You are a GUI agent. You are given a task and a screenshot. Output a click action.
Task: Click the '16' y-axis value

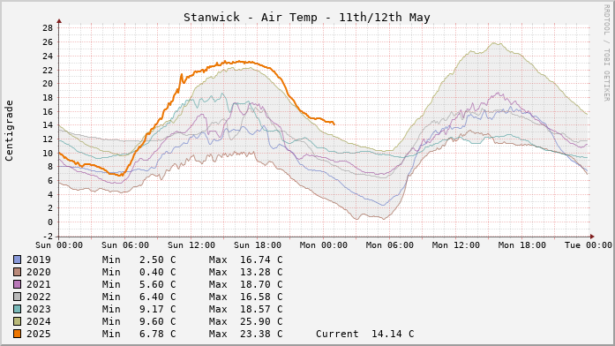(x=48, y=112)
